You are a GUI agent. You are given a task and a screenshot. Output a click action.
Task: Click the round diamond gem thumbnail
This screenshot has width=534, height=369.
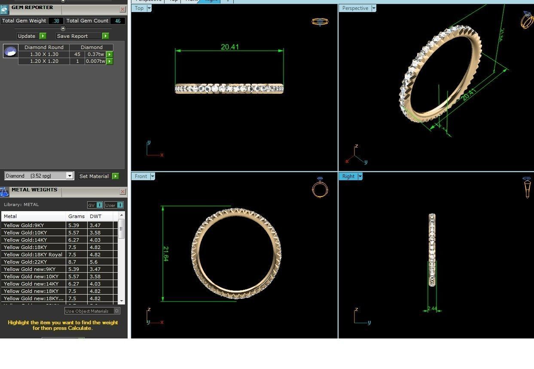pyautogui.click(x=10, y=51)
